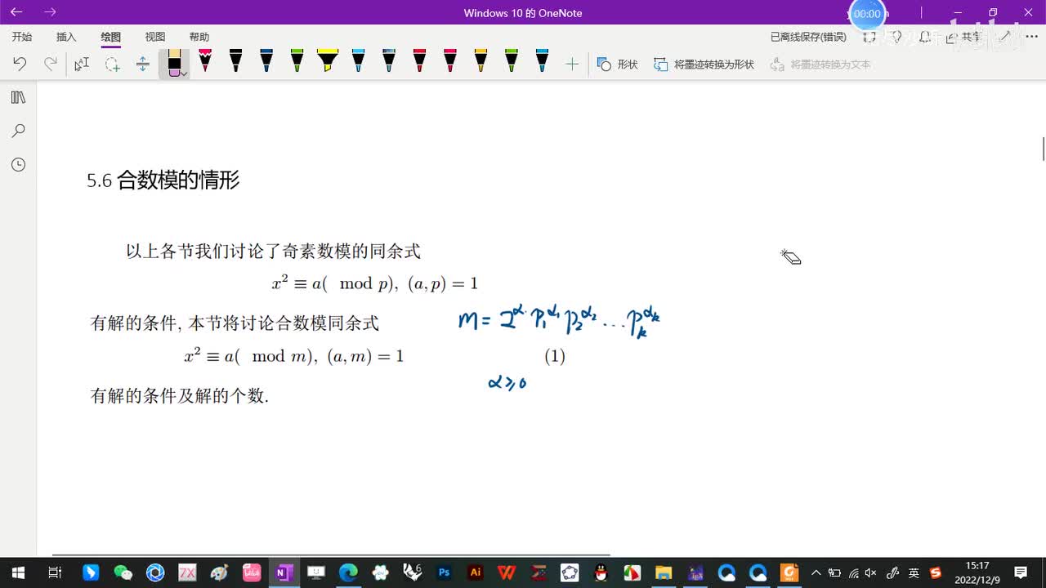1046x588 pixels.
Task: Add a new pen with plus button
Action: coord(572,64)
